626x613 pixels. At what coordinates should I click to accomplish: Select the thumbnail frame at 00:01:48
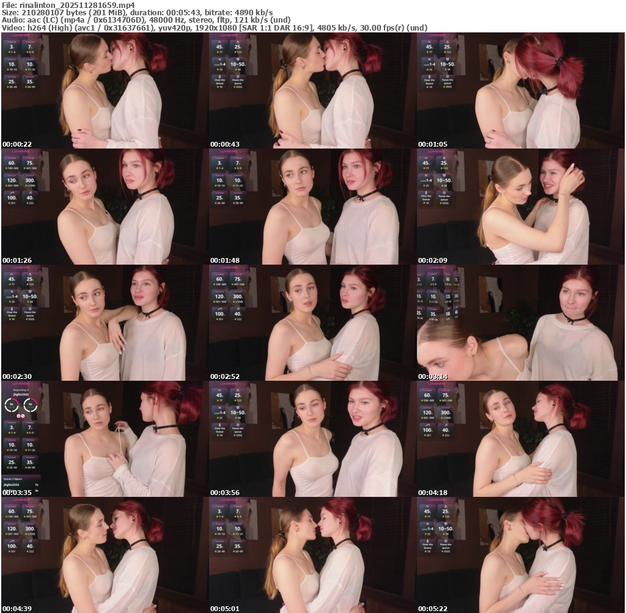click(312, 207)
